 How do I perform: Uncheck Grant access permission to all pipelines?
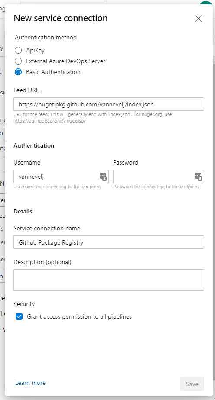19,316
